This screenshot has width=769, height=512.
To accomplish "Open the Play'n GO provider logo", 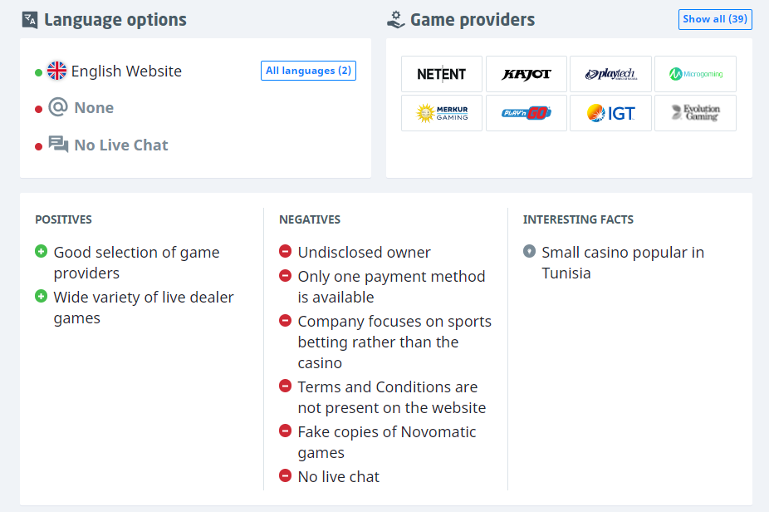I will 527,113.
